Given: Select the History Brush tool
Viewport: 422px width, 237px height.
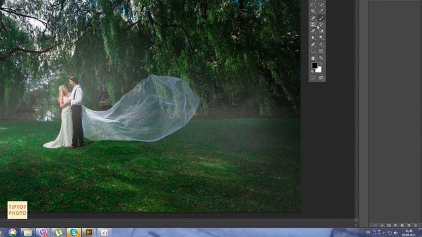Looking at the screenshot, I should click(x=321, y=24).
